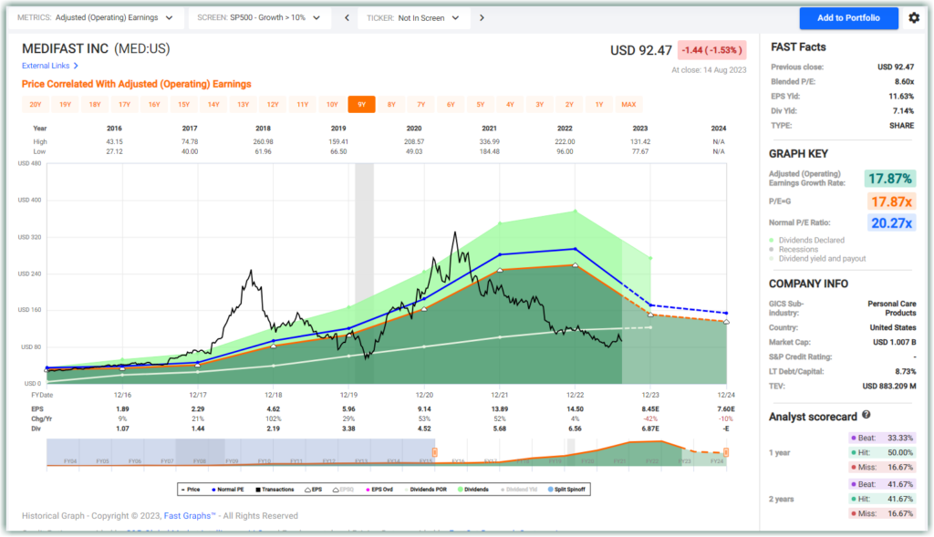The width and height of the screenshot is (934, 537).
Task: Toggle Normal PE series in legend
Action: pyautogui.click(x=227, y=490)
